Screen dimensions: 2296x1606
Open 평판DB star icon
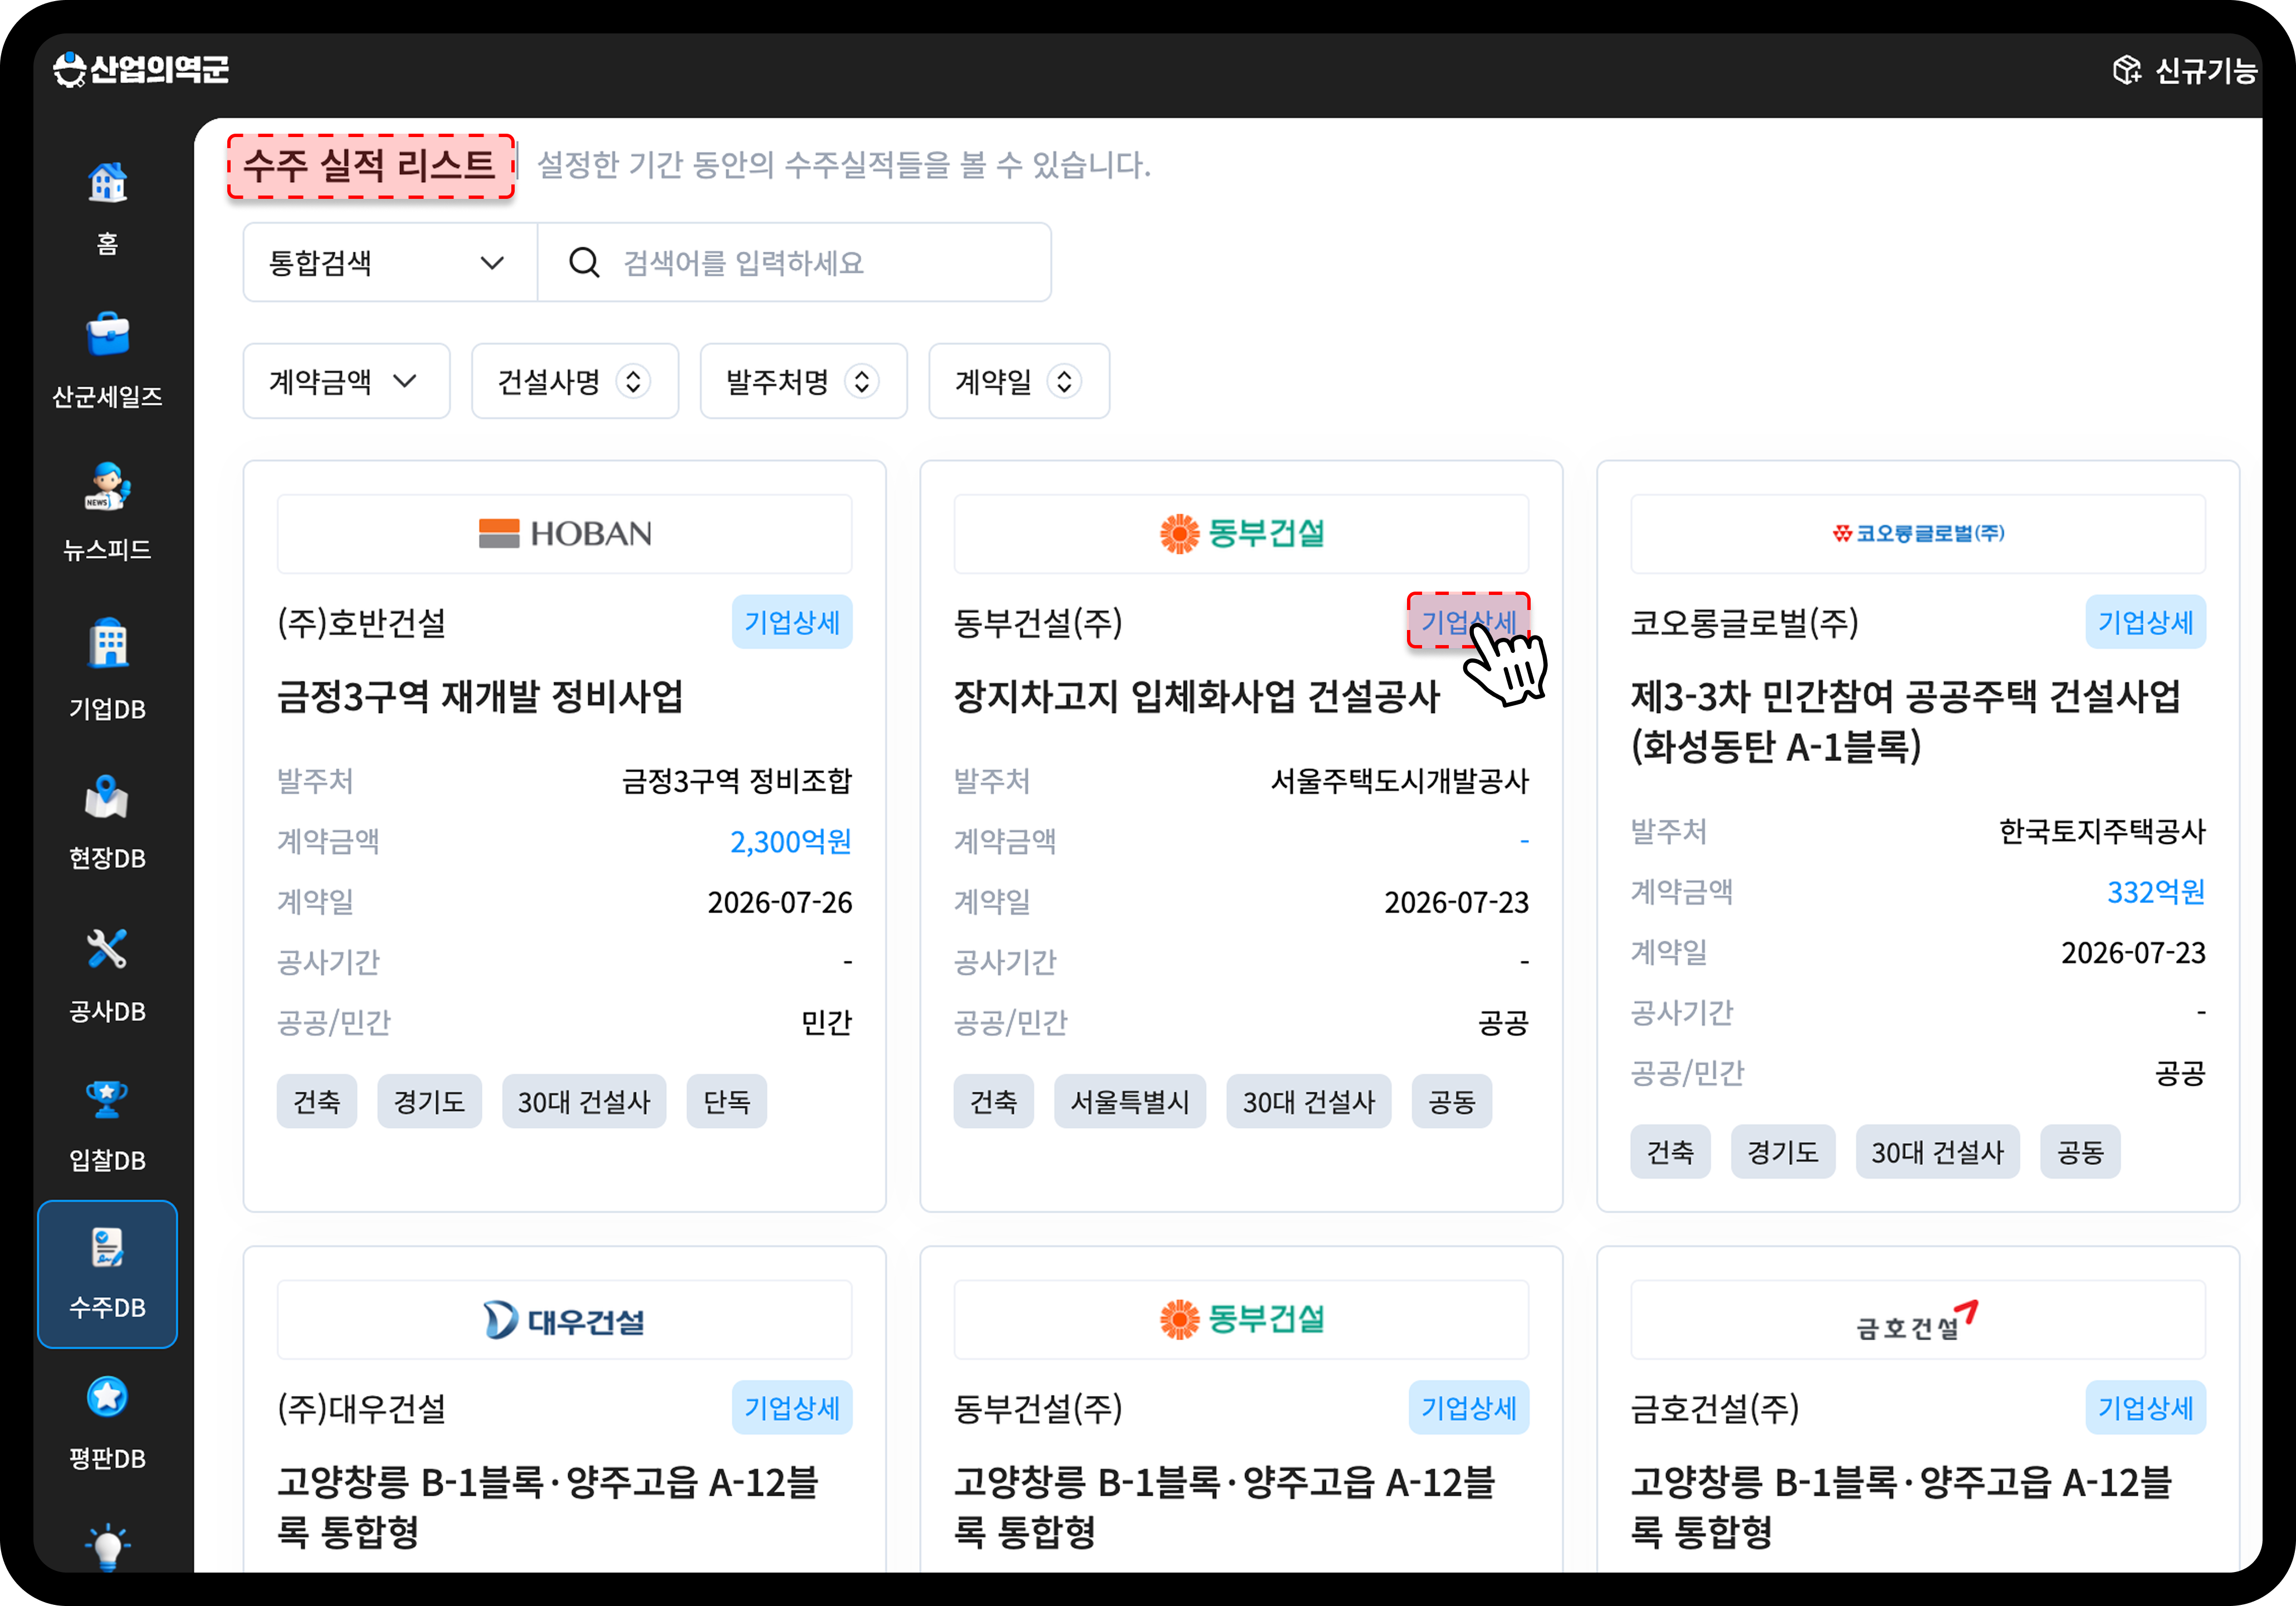(107, 1397)
